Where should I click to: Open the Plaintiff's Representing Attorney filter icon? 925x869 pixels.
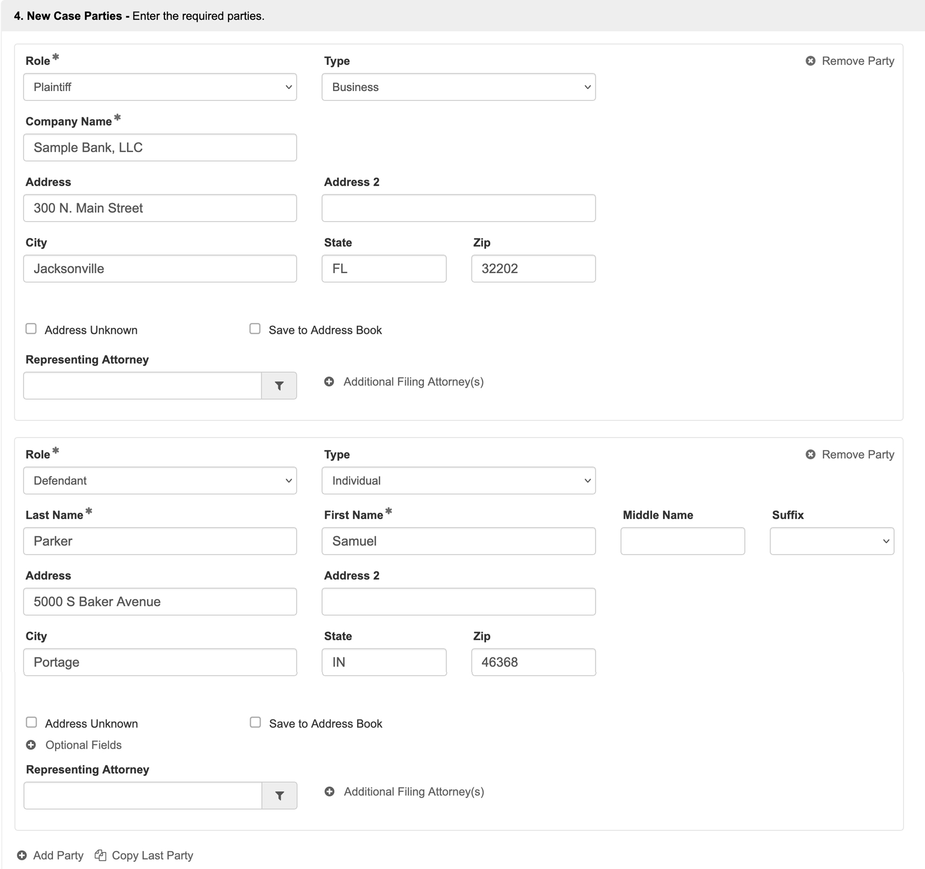(x=279, y=386)
